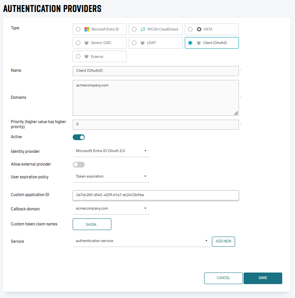Click into the Custom application ID field
295x298 pixels.
tap(155, 195)
